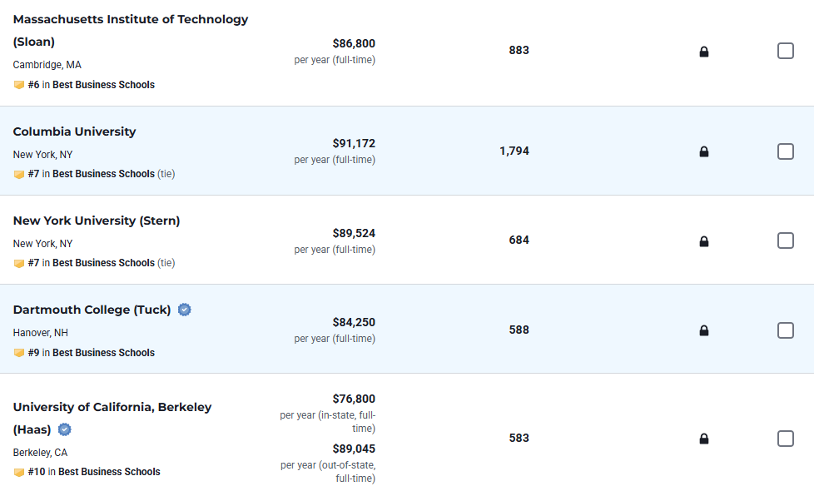Click lock icon in NYU Stern row
Screen dimensions: 814x491
click(704, 241)
